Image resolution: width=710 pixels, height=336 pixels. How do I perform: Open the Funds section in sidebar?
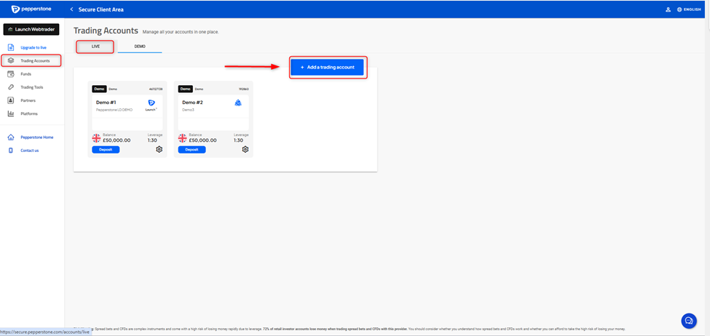tap(25, 74)
